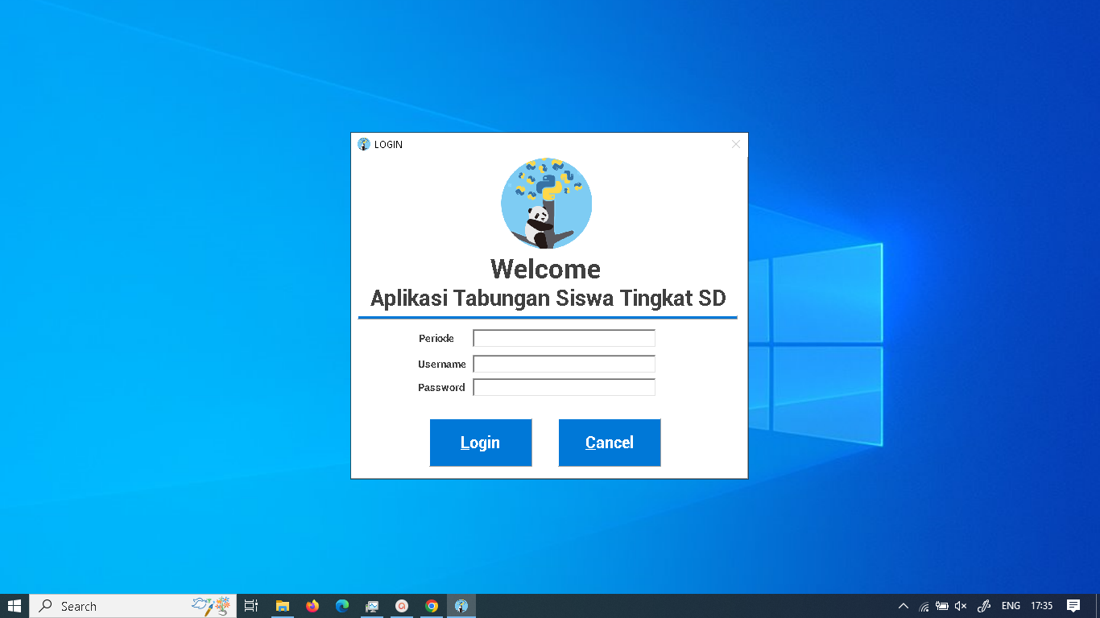Click the LOGIN app icon in the title bar
This screenshot has width=1100, height=618.
[362, 144]
